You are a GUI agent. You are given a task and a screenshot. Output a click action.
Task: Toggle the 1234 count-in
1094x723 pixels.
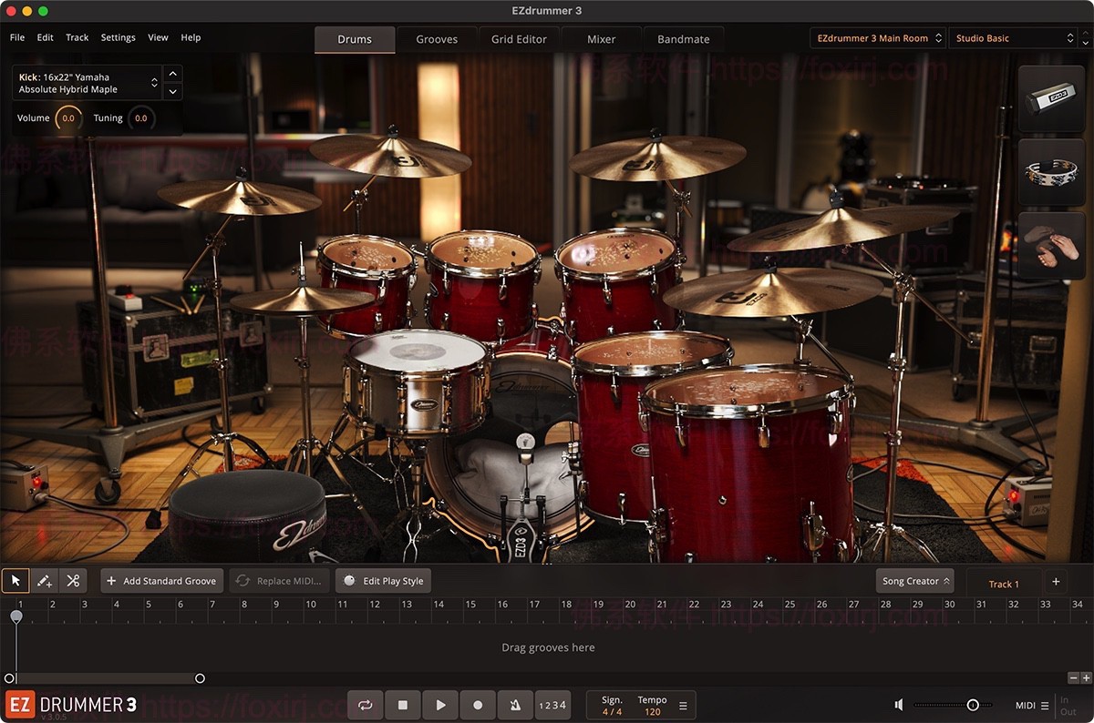554,704
